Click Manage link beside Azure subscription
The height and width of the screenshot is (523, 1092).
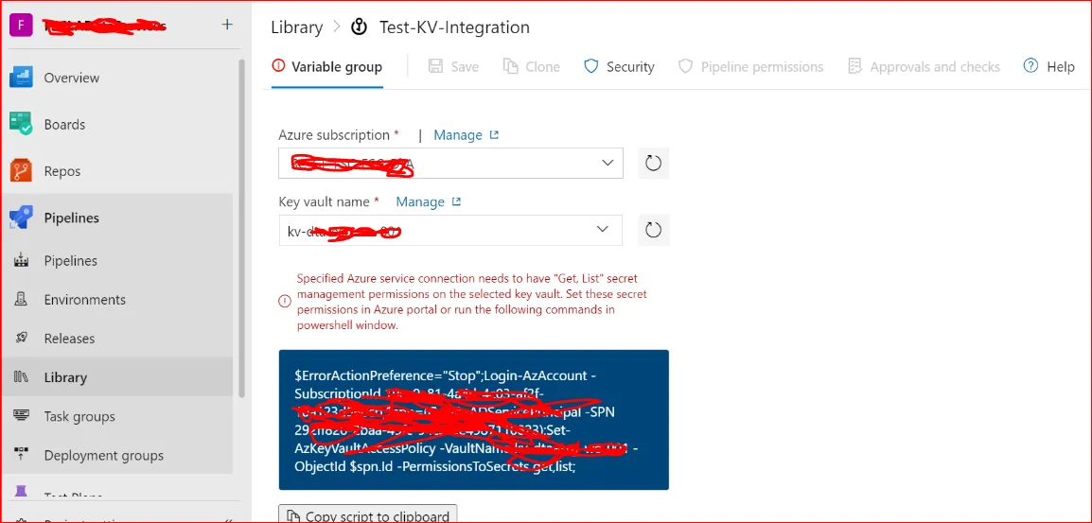pos(466,135)
